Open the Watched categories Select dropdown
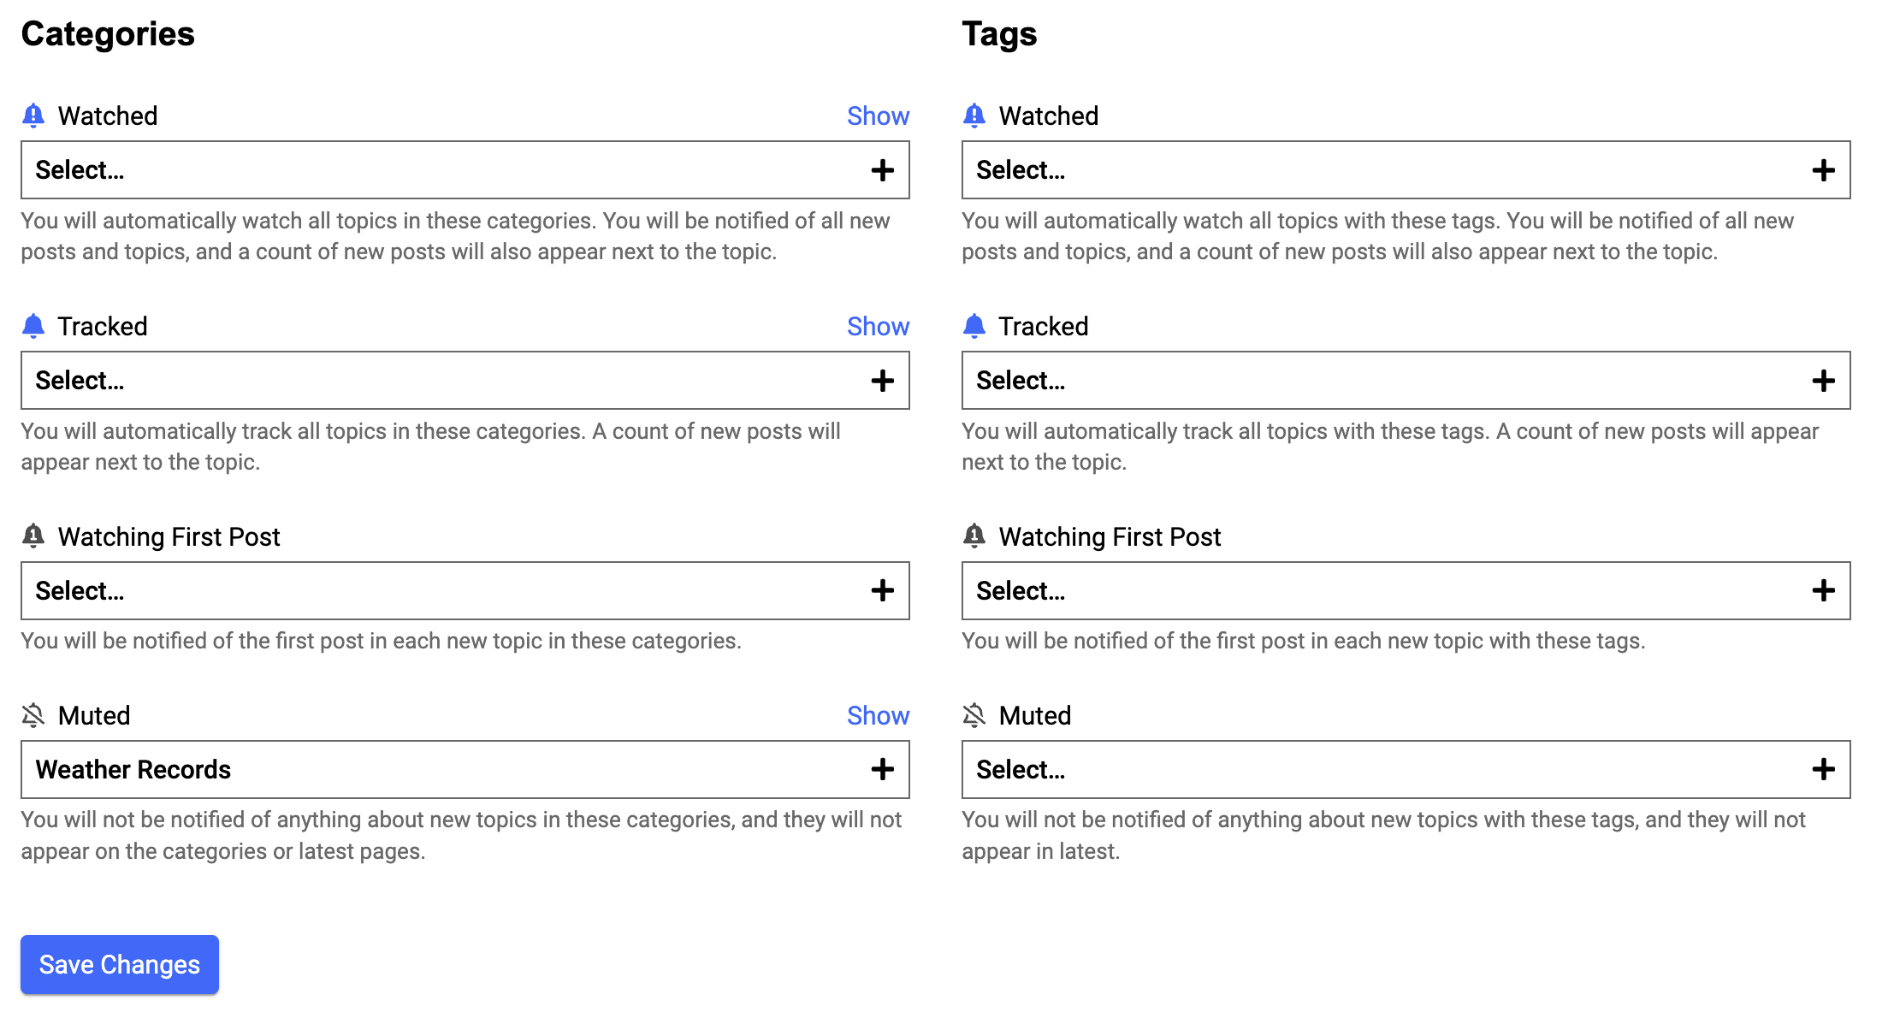1894x1030 pixels. click(x=465, y=170)
